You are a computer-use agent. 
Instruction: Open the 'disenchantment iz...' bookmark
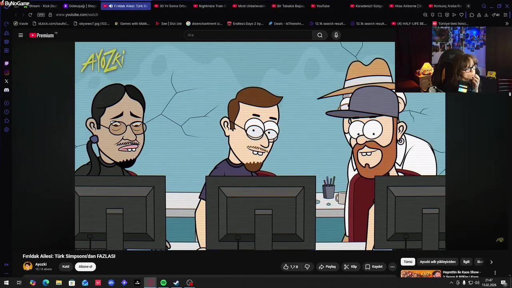pos(204,24)
